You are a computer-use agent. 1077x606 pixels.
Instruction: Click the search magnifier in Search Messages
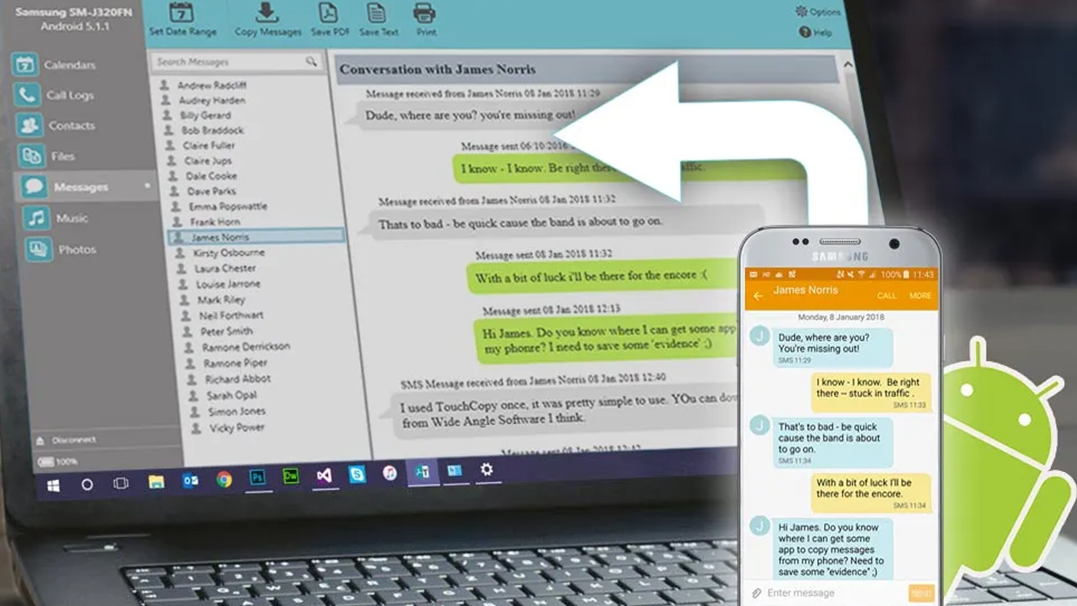click(x=312, y=61)
